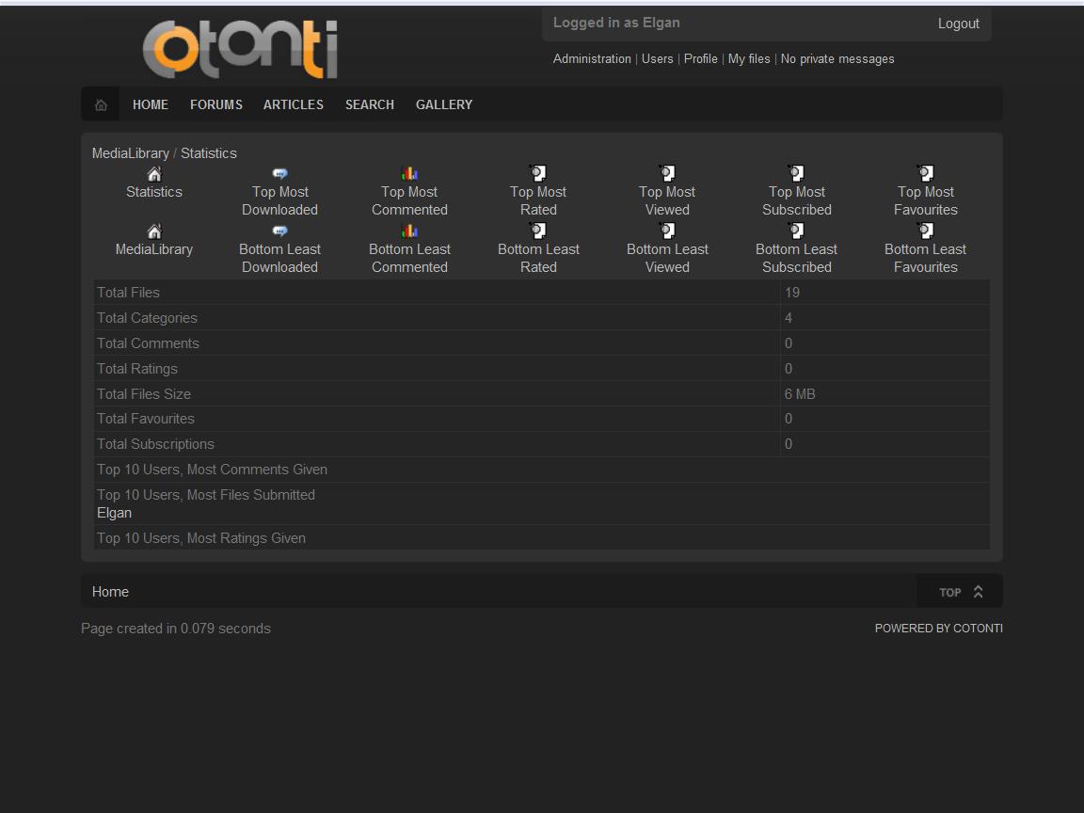Jump to page top with TOP button
Screen dimensions: 1084x813
[x=960, y=592]
